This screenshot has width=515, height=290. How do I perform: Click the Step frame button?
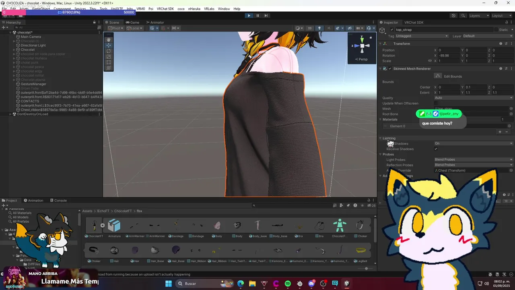(x=266, y=16)
